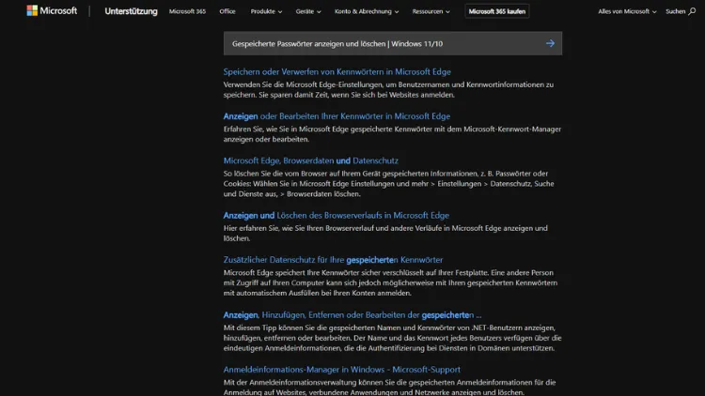The image size is (705, 396).
Task: Submit search with the blue arrow
Action: point(550,43)
